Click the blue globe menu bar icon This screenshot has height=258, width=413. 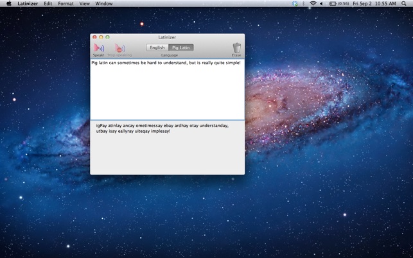click(295, 4)
